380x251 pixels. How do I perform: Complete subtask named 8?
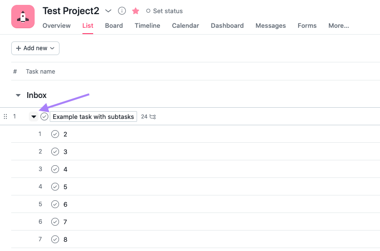click(55, 239)
